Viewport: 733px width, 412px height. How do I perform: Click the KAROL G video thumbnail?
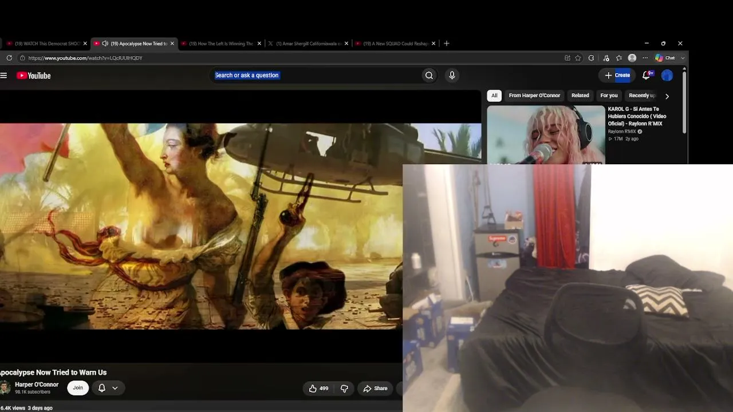pyautogui.click(x=546, y=135)
